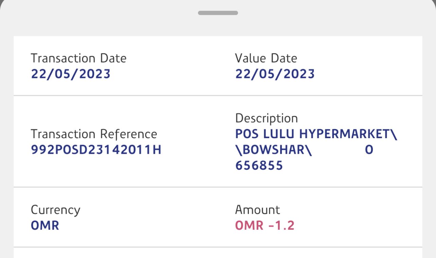Select the \BOWSHAR\ text in the description
The image size is (436, 258).
click(x=273, y=150)
